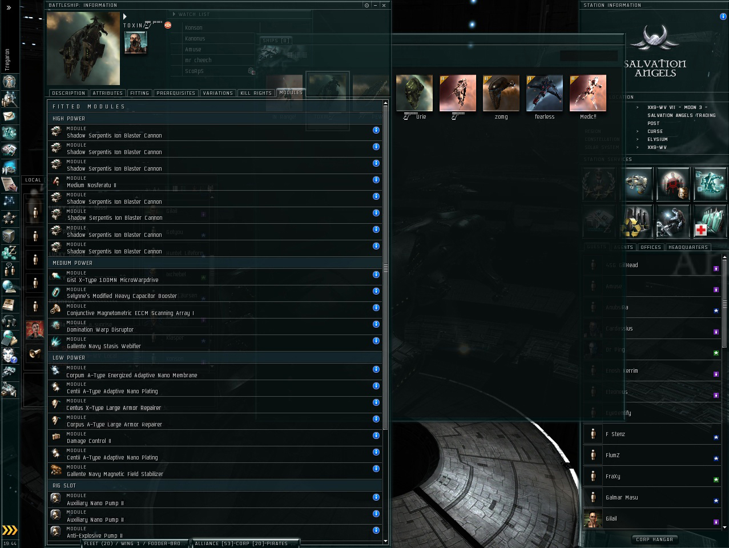729x548 pixels.
Task: Open the Agents station tab
Action: 623,247
